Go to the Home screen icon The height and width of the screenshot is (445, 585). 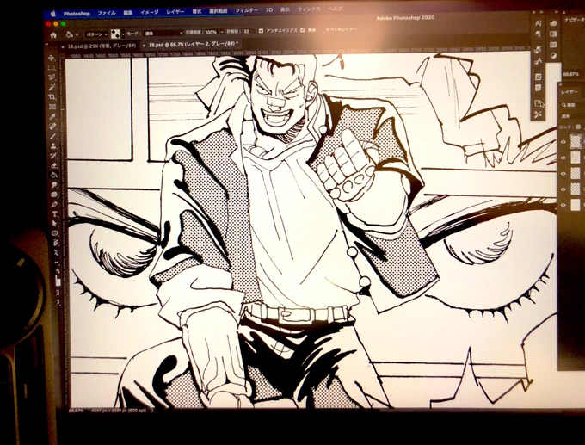tap(53, 35)
